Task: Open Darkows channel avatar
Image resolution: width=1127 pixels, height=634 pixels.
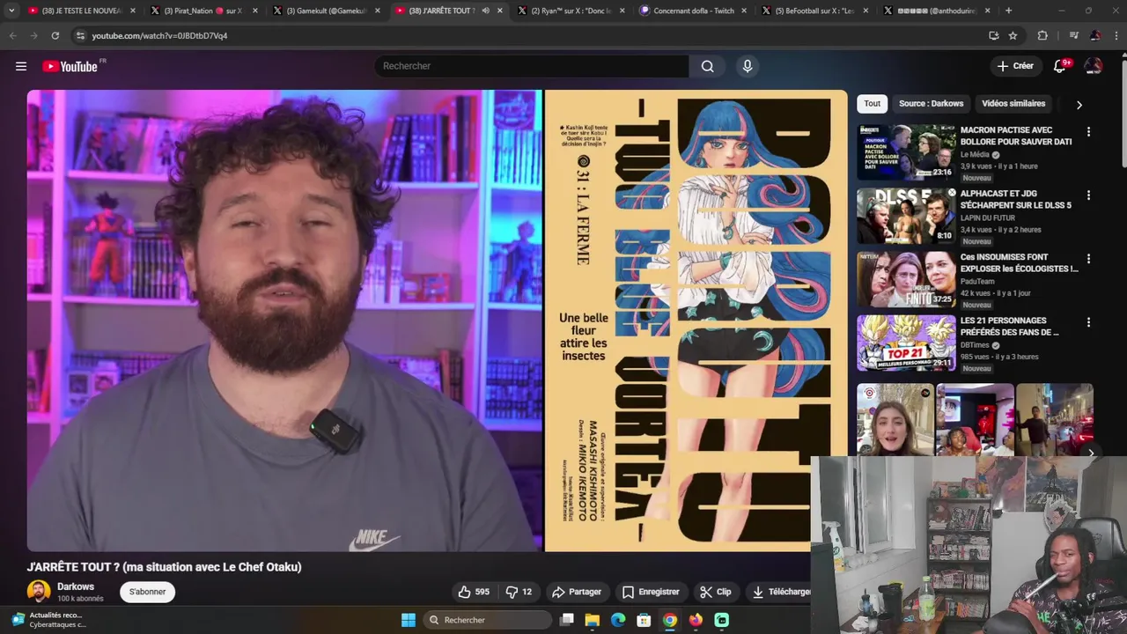Action: (x=39, y=592)
